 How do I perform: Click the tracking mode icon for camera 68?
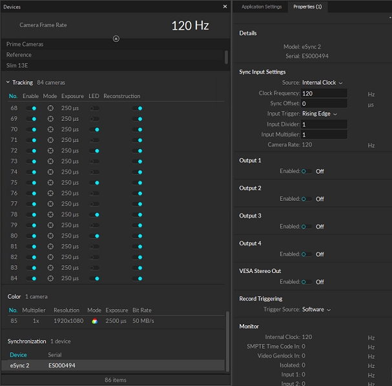click(50, 108)
